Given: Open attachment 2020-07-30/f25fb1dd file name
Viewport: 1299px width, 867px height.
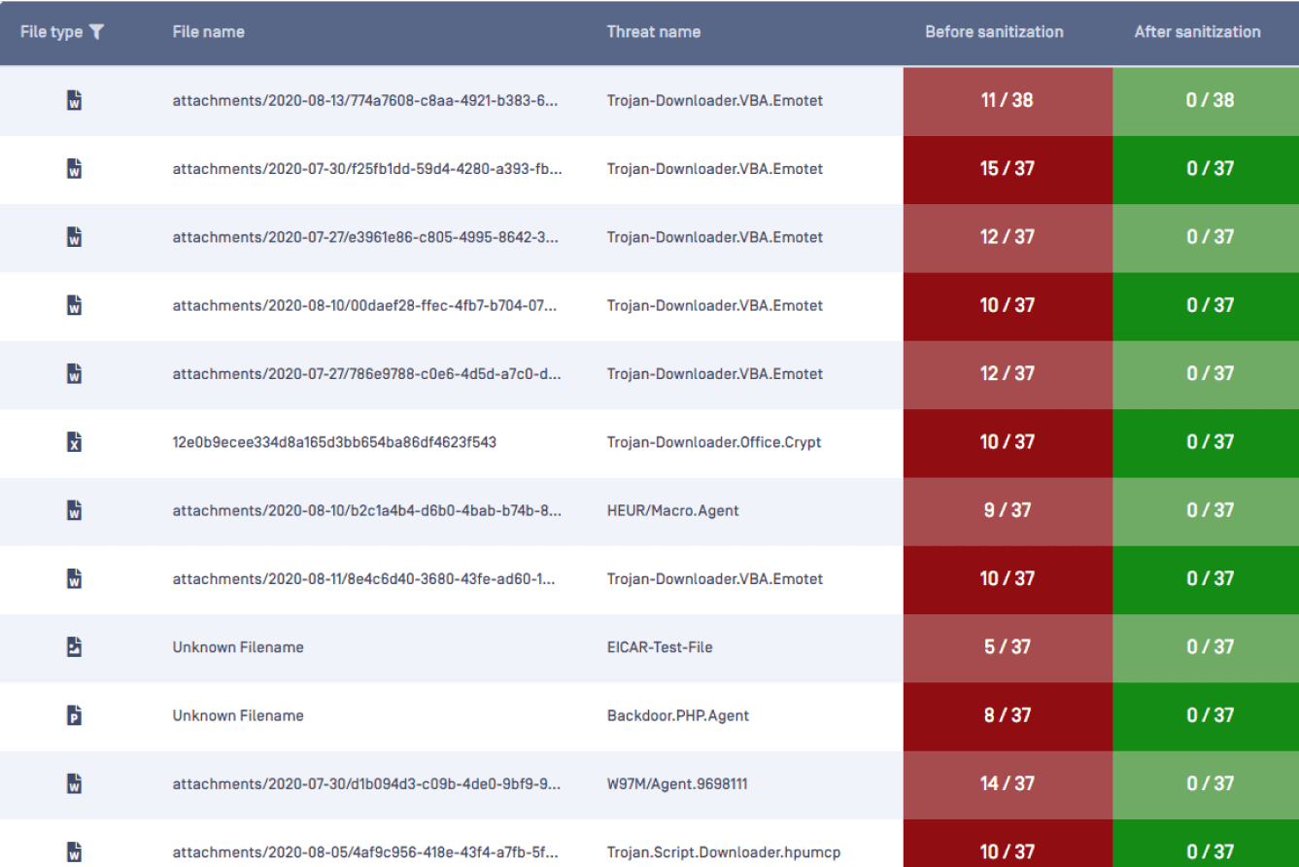Looking at the screenshot, I should pyautogui.click(x=366, y=169).
